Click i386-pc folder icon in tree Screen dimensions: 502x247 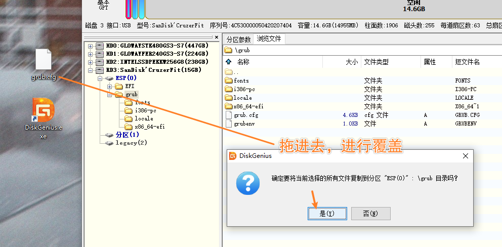129,110
